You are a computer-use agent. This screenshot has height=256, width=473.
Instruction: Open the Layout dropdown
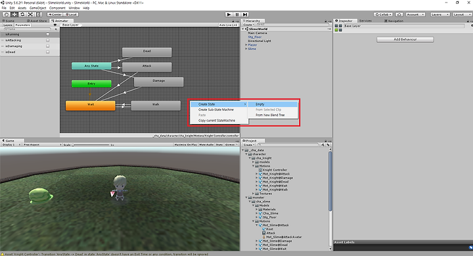click(462, 14)
